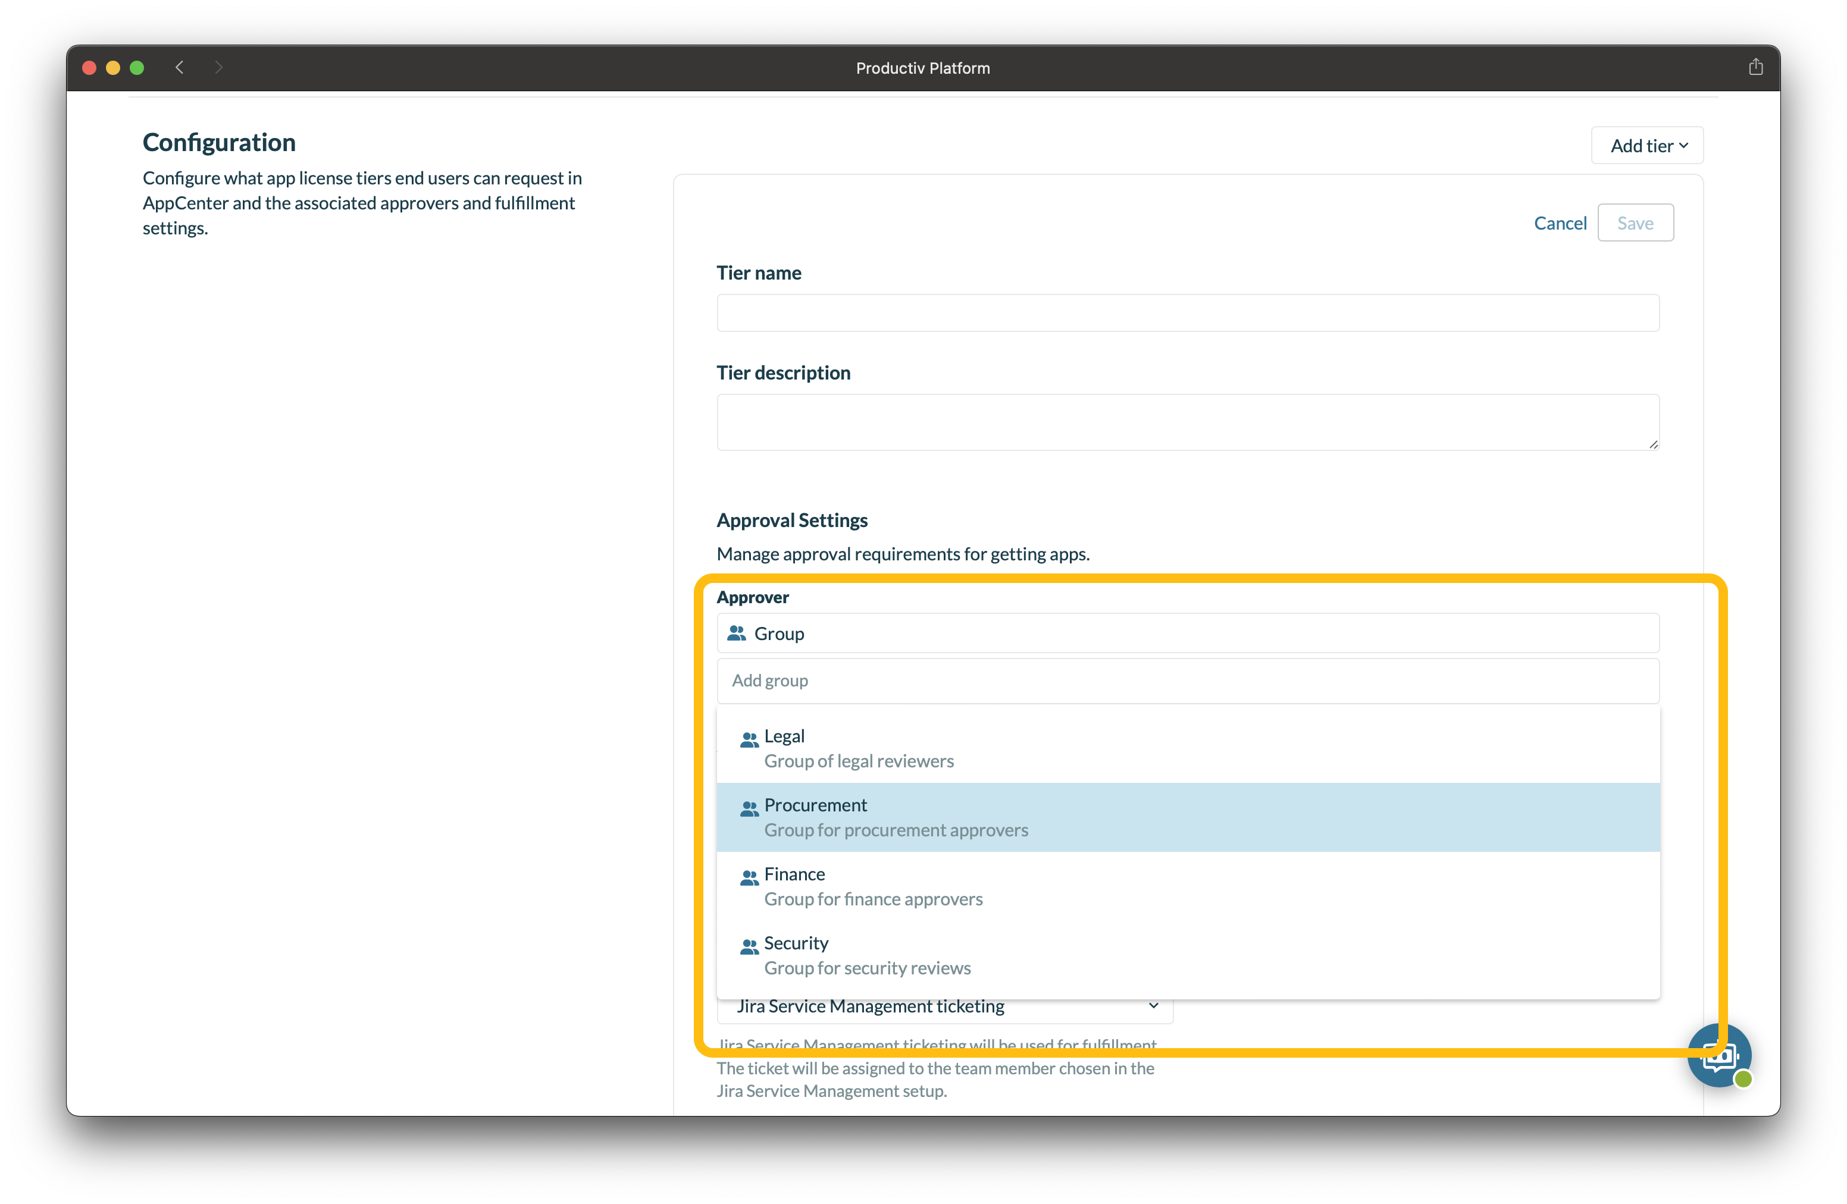Open the Approver Group type selector
The width and height of the screenshot is (1847, 1204).
tap(1187, 633)
